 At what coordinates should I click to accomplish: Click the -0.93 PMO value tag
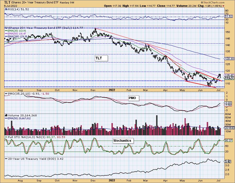pyautogui.click(x=228, y=103)
